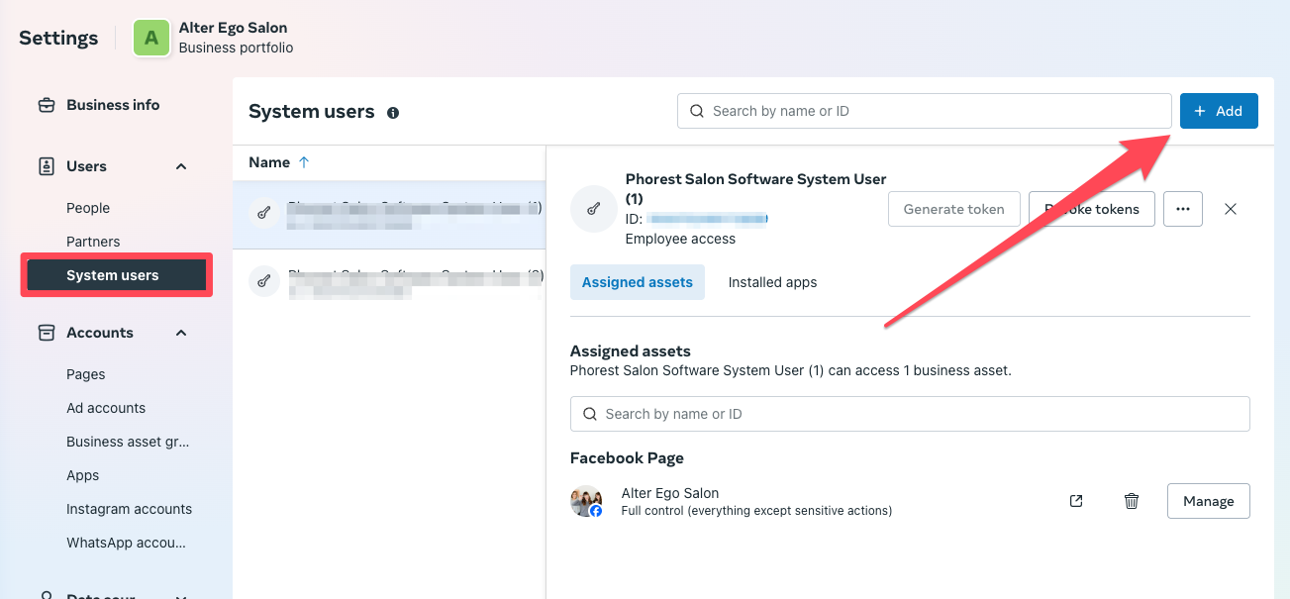1290x599 pixels.
Task: Open Pages under Accounts
Action: (86, 374)
